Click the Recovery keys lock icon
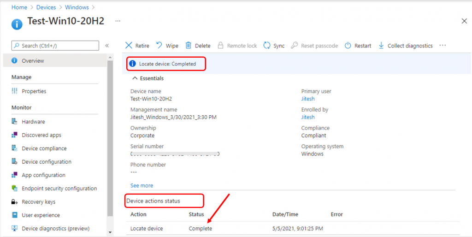Viewport: 472px width, 237px height. tap(14, 202)
